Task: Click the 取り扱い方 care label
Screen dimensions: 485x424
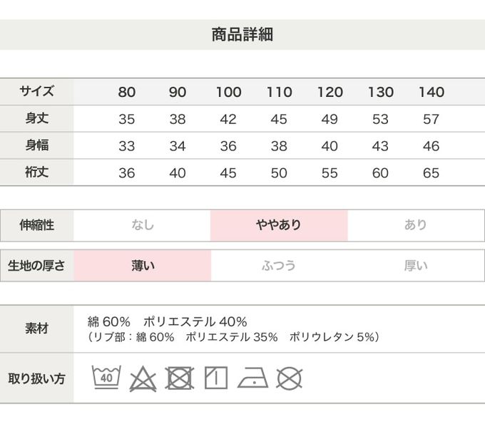Action: pos(36,378)
